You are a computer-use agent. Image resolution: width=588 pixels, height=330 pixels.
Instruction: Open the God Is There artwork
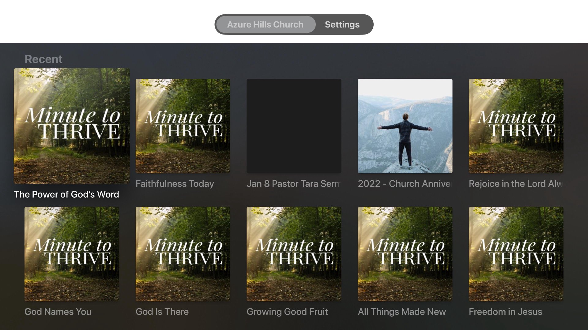pyautogui.click(x=183, y=254)
